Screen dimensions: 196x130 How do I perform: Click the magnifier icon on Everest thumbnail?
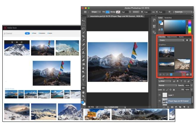click(x=21, y=42)
